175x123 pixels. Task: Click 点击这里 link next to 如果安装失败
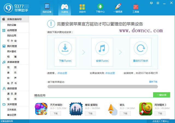(x=110, y=73)
